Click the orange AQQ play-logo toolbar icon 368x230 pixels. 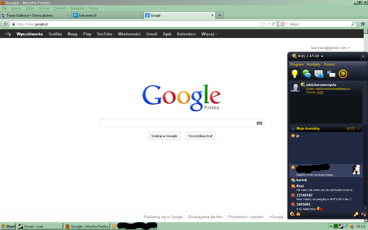pos(343,74)
